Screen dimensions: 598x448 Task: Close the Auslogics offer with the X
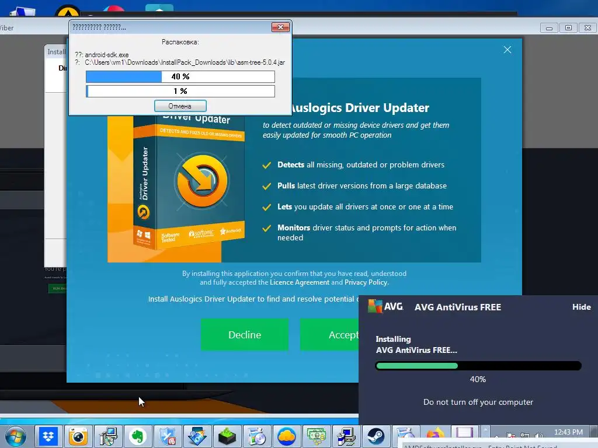507,50
